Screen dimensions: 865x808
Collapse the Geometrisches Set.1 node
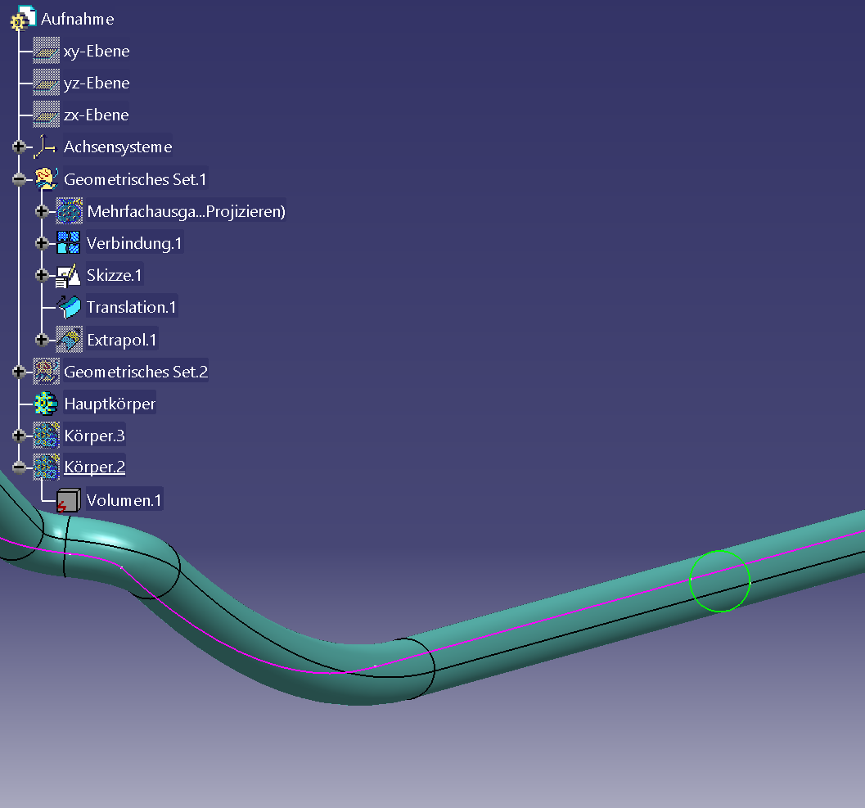(19, 178)
